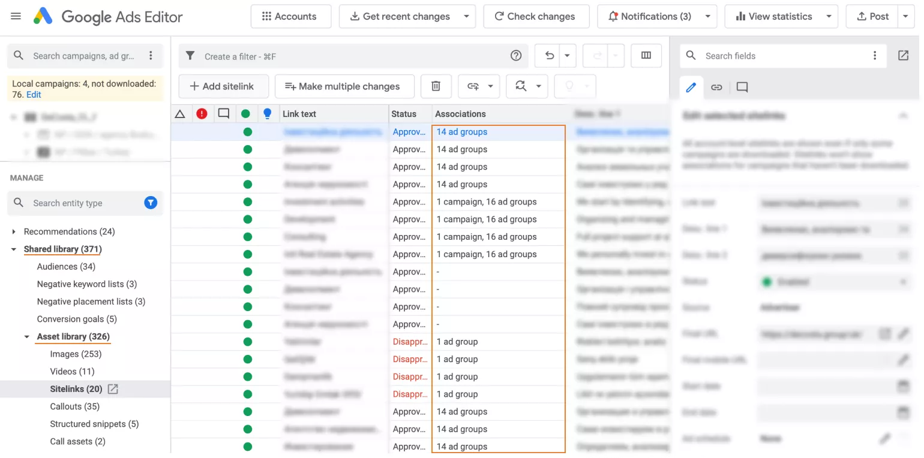Open the hamburger main menu
This screenshot has height=458, width=924.
click(16, 16)
